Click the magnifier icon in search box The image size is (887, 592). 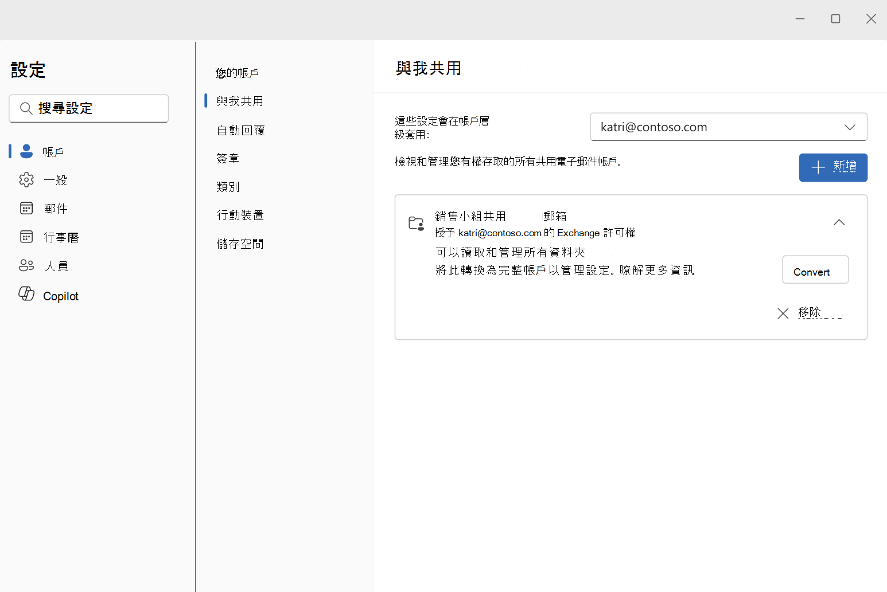26,108
